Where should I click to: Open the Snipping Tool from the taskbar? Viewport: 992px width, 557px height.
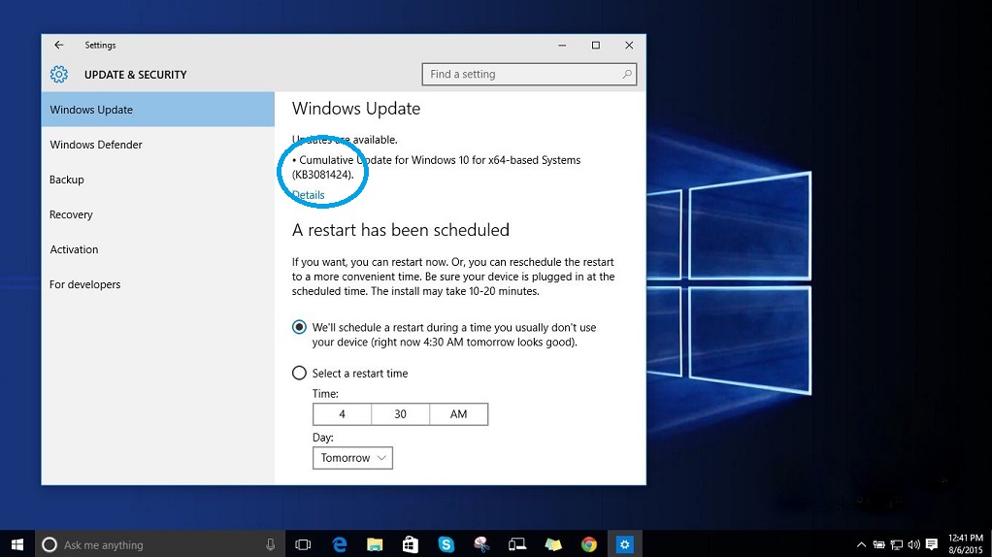tap(481, 544)
